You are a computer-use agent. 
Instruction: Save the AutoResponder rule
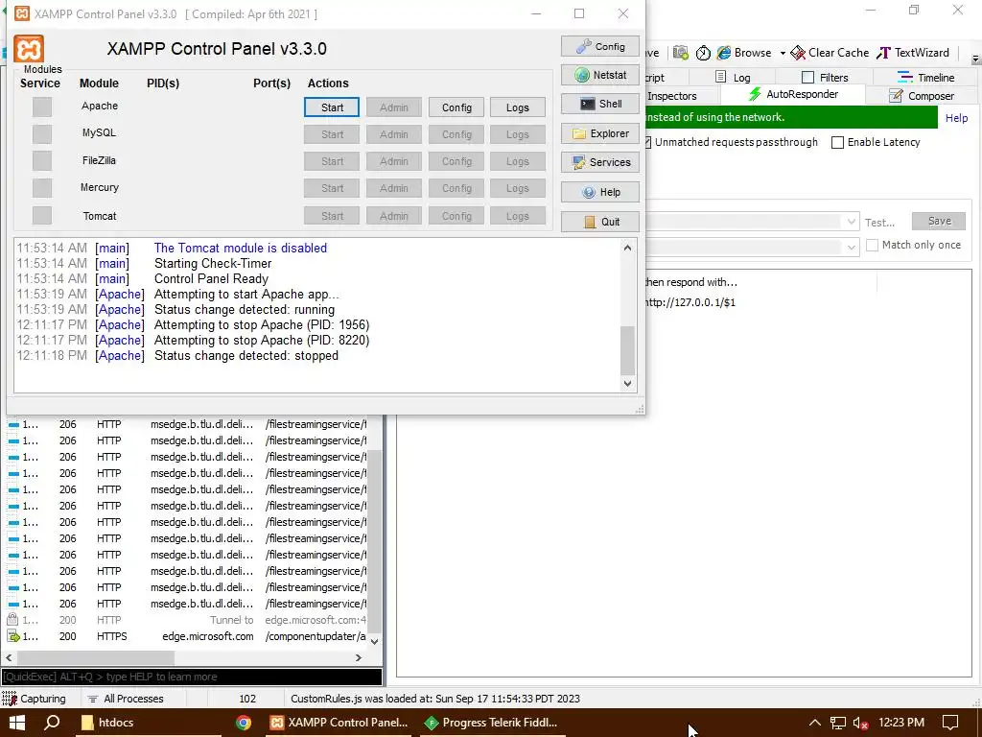coord(939,221)
